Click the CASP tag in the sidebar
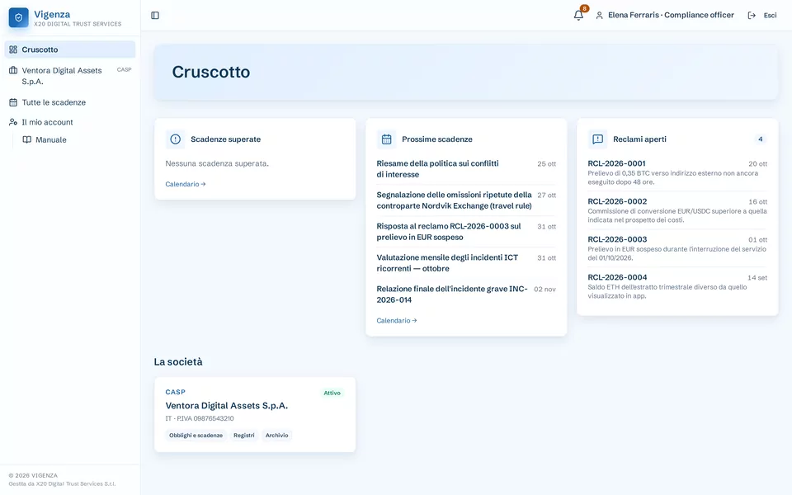Viewport: 792px width, 495px height. pyautogui.click(x=125, y=69)
